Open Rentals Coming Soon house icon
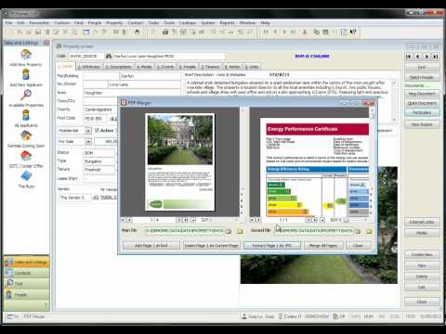This screenshot has width=446, height=334. pyautogui.click(x=26, y=135)
